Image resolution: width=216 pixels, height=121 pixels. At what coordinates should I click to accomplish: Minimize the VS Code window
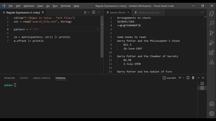pyautogui.click(x=193, y=6)
